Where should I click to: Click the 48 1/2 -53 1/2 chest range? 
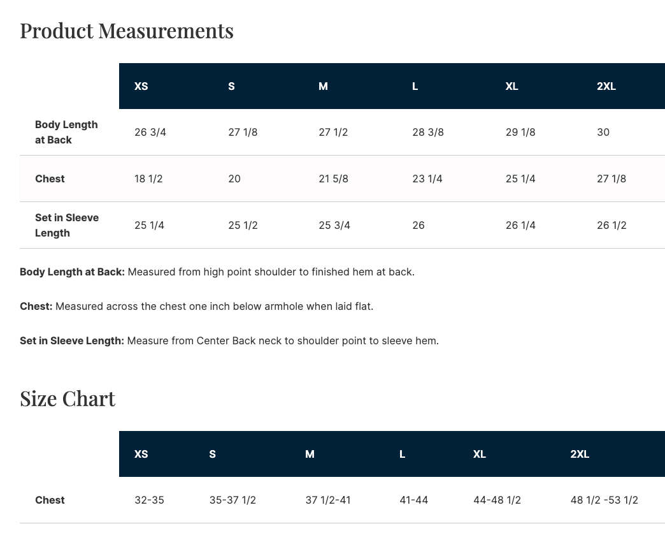pyautogui.click(x=604, y=500)
